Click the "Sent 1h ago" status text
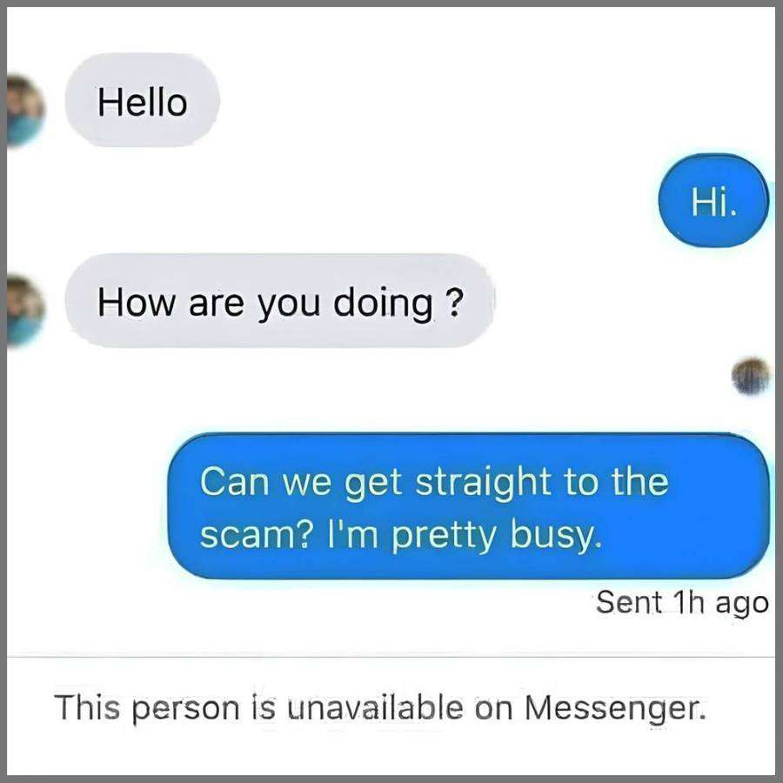Image resolution: width=783 pixels, height=783 pixels. 682,603
